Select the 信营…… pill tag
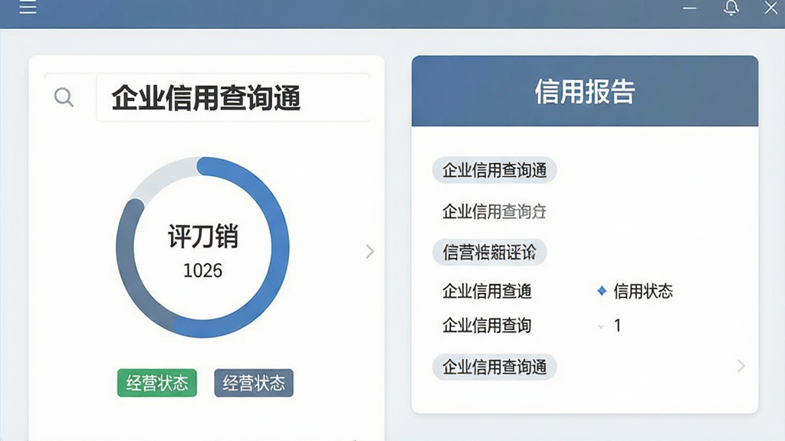 coord(490,252)
